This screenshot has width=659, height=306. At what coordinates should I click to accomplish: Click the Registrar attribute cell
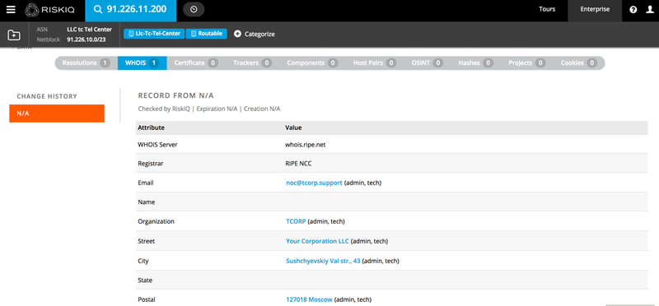[151, 164]
